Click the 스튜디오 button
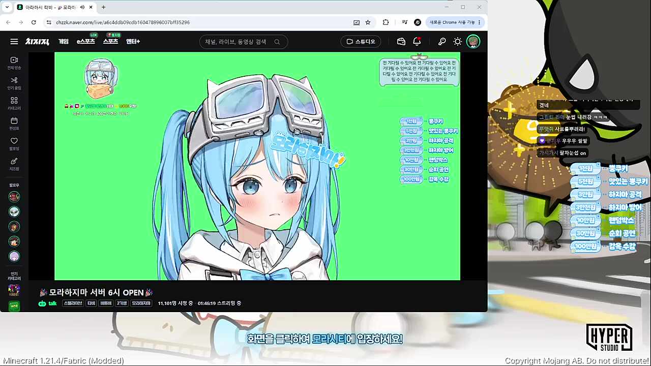 point(361,42)
